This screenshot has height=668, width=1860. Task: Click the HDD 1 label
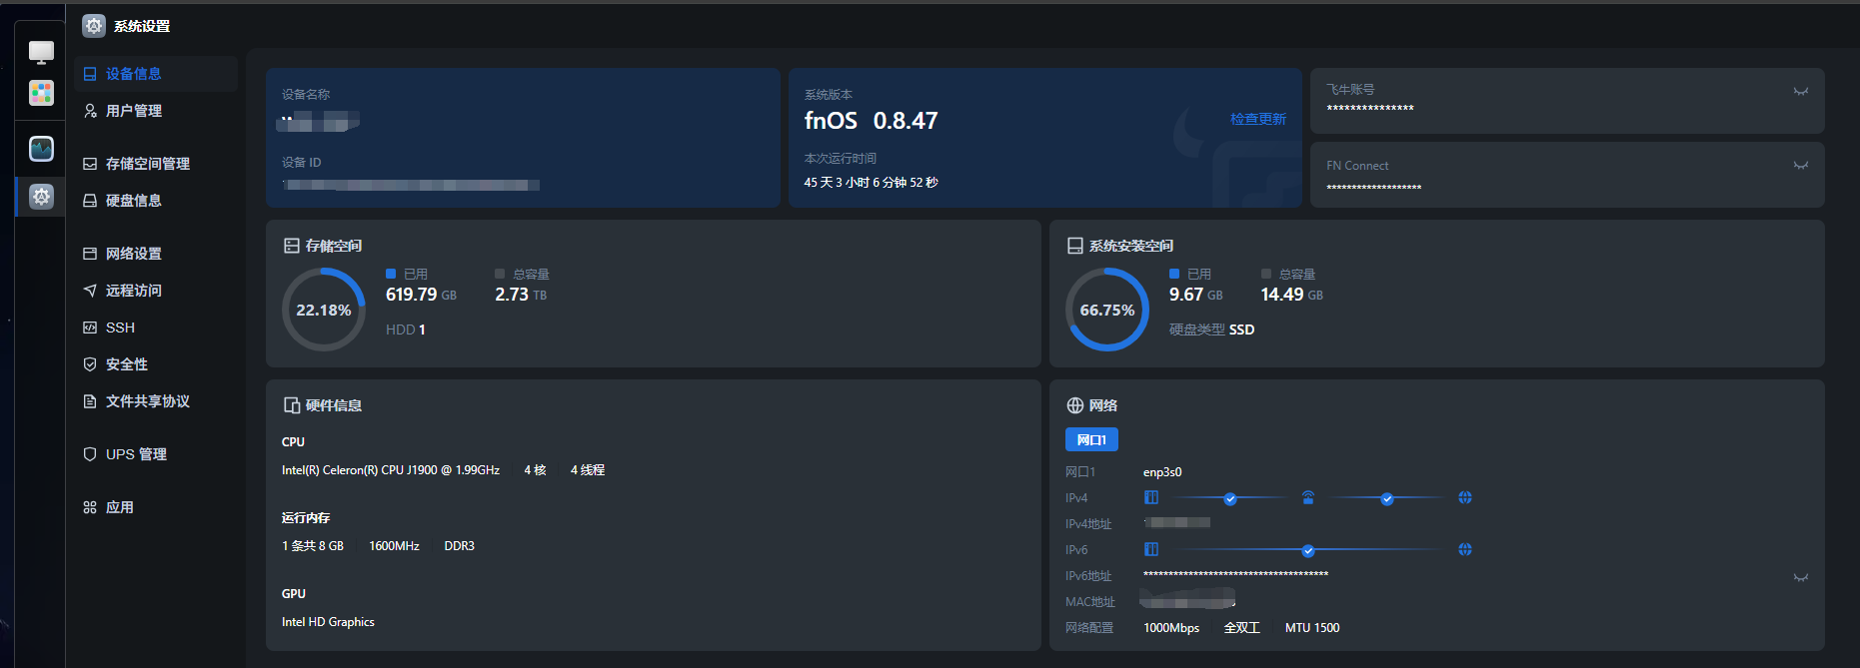coord(406,330)
